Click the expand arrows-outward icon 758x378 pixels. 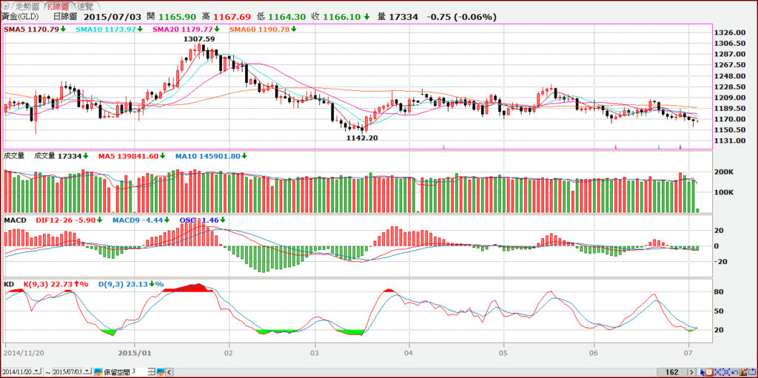coord(726,372)
